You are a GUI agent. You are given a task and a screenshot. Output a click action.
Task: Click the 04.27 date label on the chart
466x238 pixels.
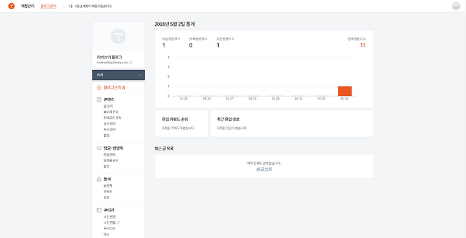click(230, 99)
